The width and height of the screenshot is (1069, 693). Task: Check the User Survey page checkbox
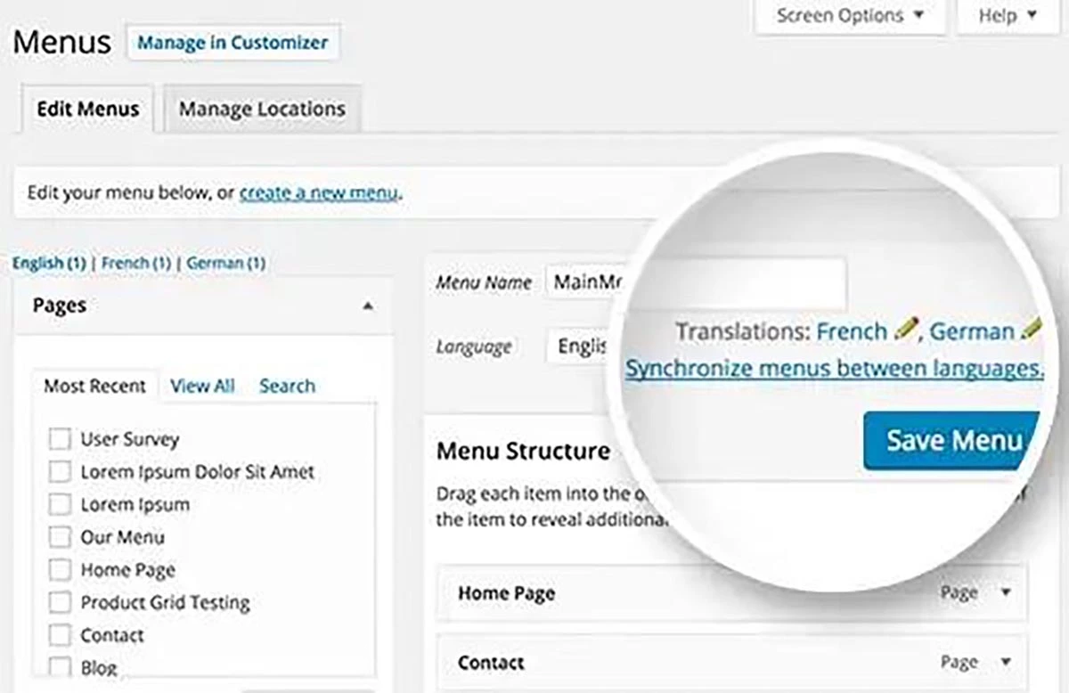click(x=60, y=439)
